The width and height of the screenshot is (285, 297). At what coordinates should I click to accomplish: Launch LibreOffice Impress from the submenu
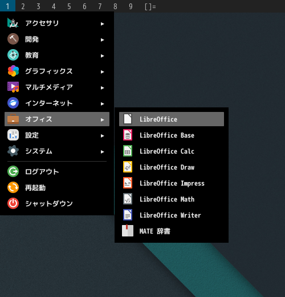[172, 183]
